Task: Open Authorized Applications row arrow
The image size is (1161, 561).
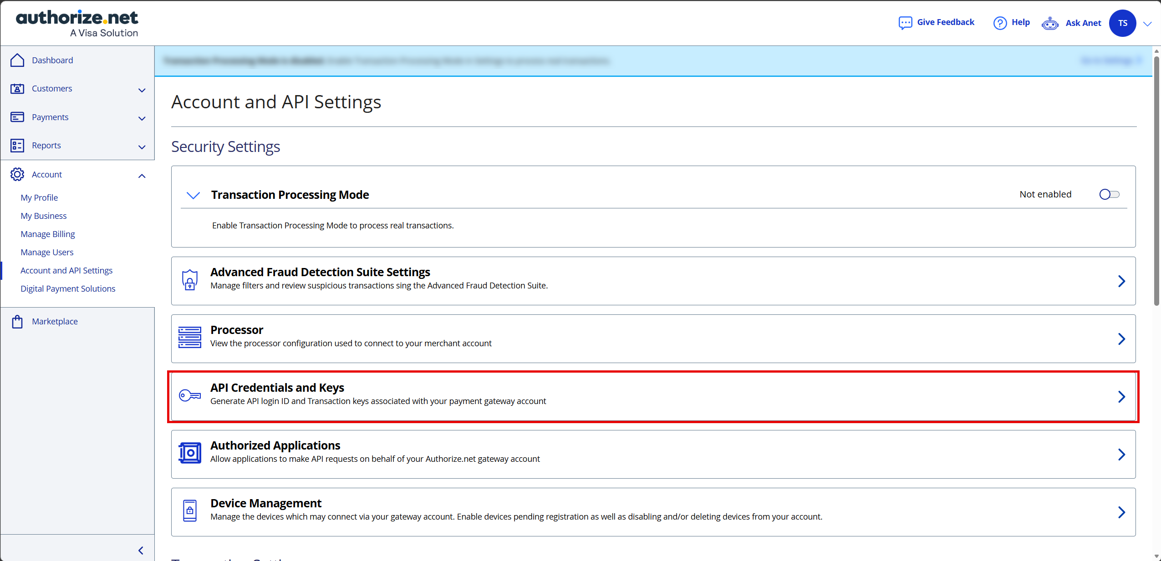Action: (x=1122, y=455)
